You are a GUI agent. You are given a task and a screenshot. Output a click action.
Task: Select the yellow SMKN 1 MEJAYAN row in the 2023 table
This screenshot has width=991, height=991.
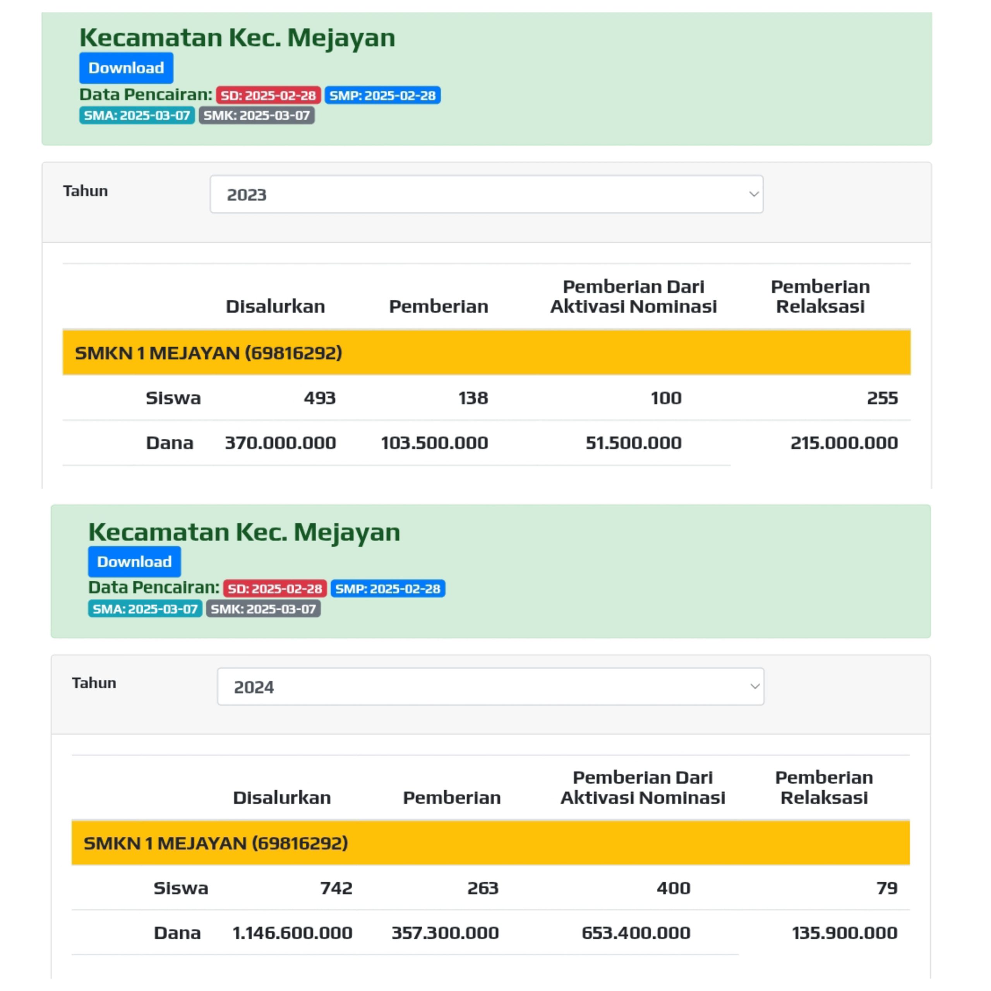[x=486, y=352]
